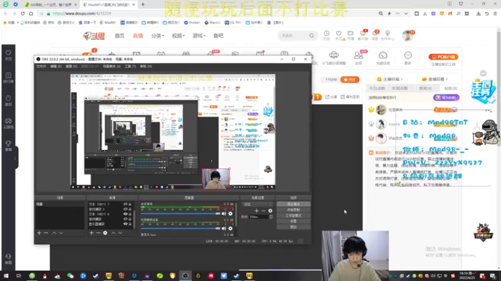Expand 直播回看 section chevron

pyautogui.click(x=447, y=79)
